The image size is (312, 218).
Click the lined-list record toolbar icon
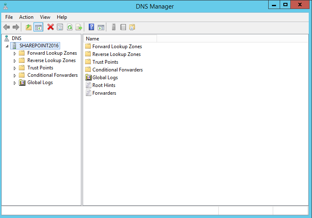pos(123,27)
